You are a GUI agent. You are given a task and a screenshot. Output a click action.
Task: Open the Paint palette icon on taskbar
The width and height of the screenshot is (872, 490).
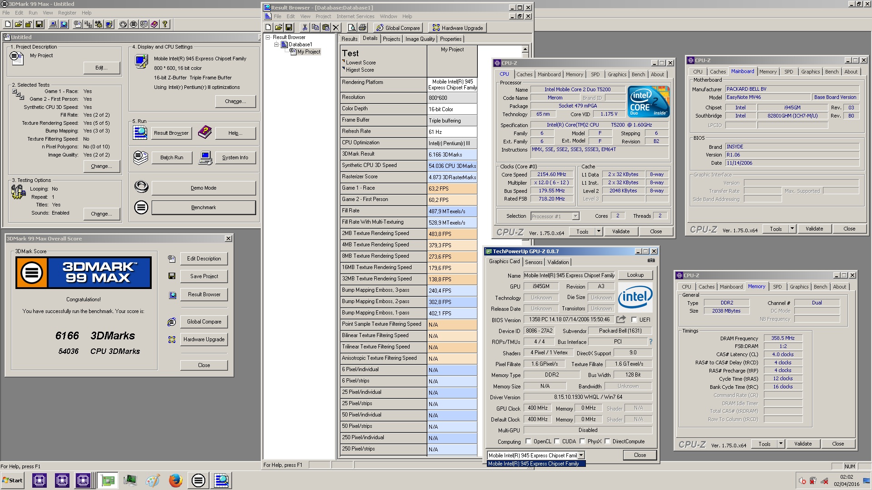tap(153, 480)
